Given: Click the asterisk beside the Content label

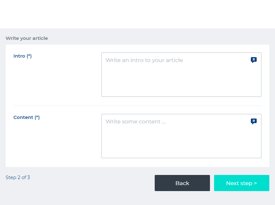Looking at the screenshot, I should click(37, 117).
